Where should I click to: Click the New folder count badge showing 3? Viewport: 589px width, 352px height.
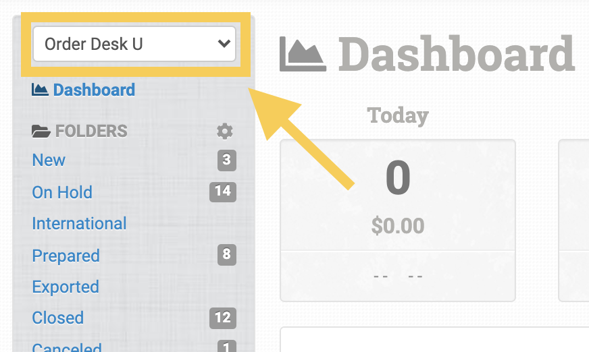point(227,160)
